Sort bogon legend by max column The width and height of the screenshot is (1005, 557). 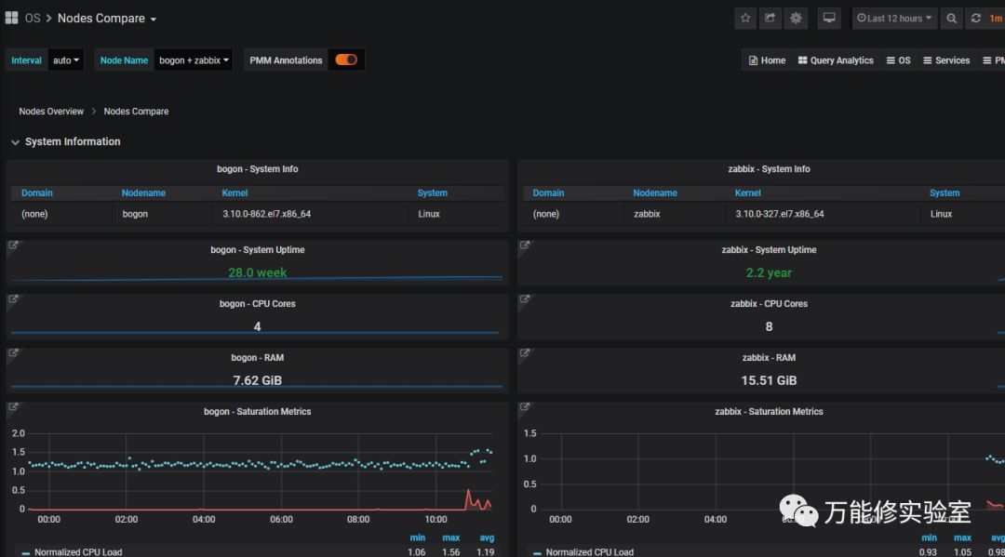click(450, 537)
